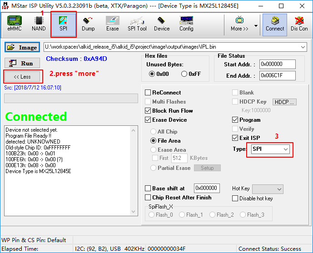Open the Dump tool
This screenshot has width=313, height=253.
tap(88, 24)
